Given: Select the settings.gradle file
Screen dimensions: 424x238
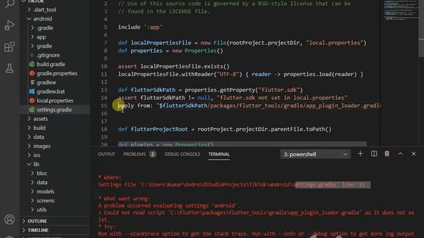Looking at the screenshot, I should click(54, 110).
